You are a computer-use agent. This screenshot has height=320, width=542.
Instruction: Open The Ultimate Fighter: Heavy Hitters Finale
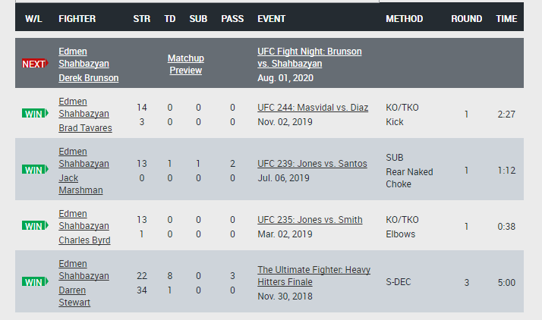pos(314,276)
